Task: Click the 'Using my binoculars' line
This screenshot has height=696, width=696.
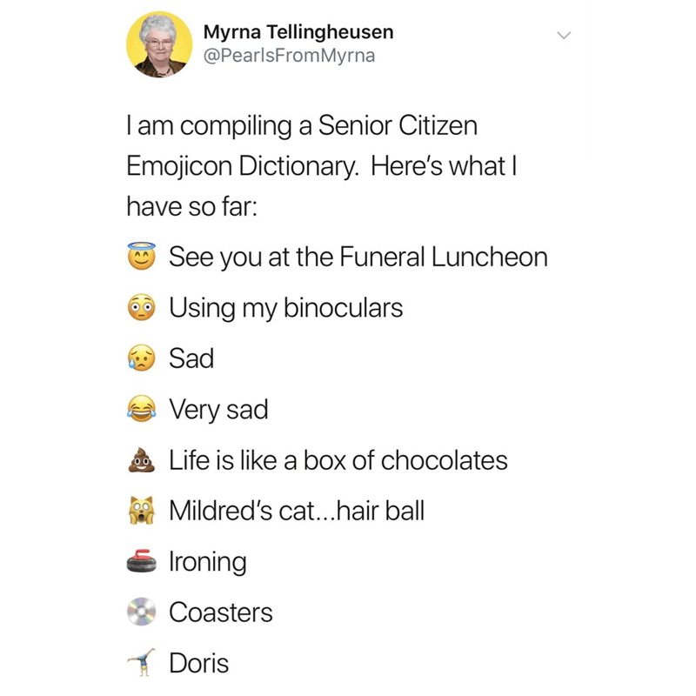Action: pyautogui.click(x=285, y=307)
